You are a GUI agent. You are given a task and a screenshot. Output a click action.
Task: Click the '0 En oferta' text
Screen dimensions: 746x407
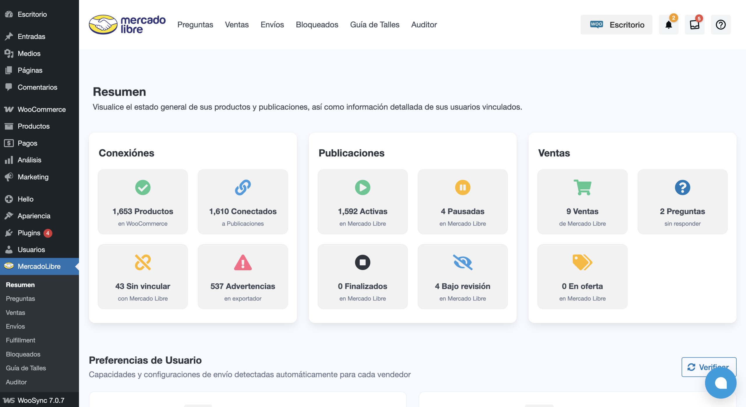(583, 286)
